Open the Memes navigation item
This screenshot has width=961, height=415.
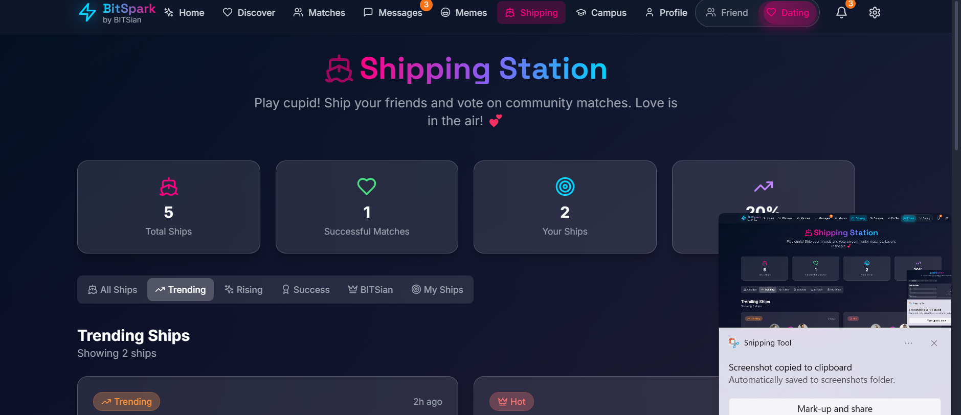464,13
